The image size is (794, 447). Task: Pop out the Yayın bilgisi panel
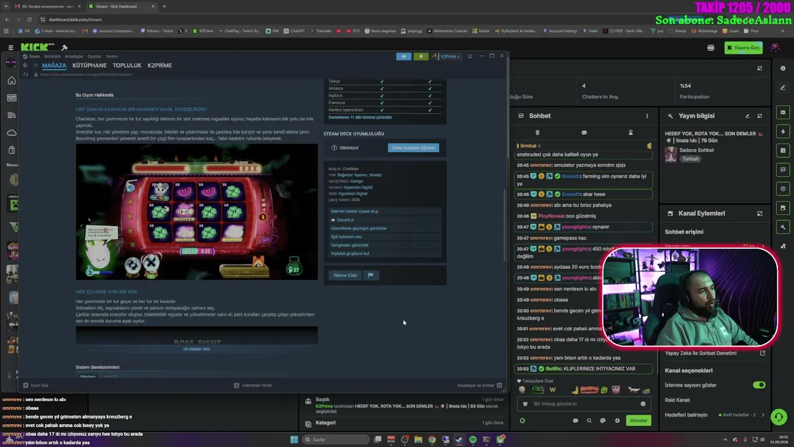pyautogui.click(x=760, y=116)
